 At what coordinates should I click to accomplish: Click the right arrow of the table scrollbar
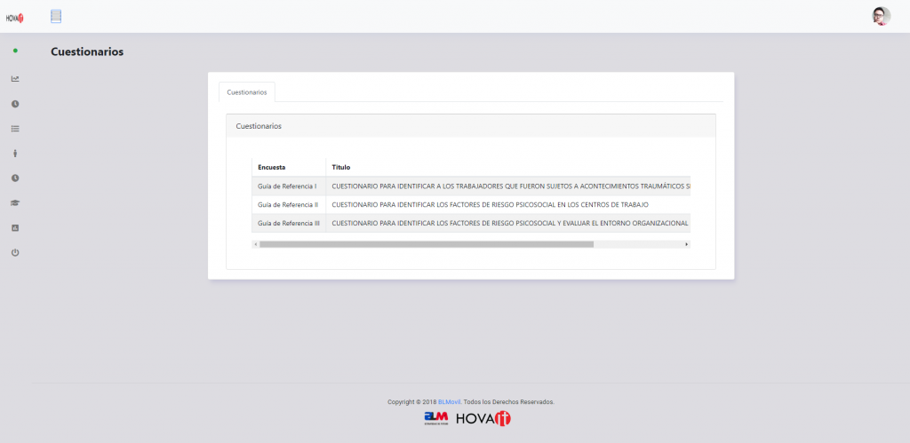pos(686,243)
